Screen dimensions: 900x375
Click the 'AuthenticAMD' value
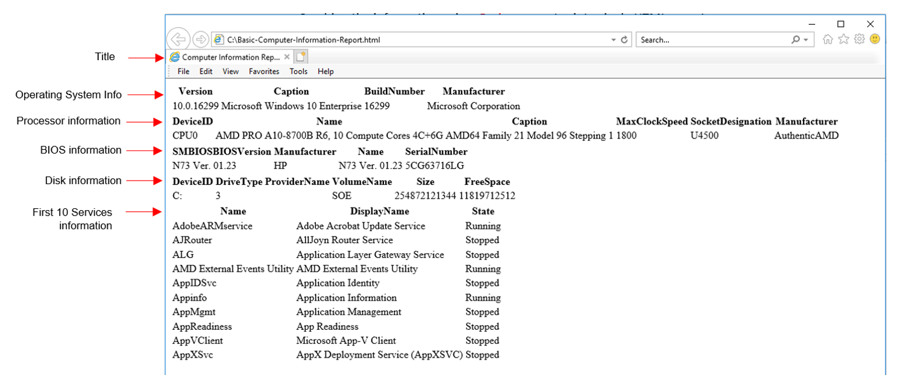click(806, 136)
